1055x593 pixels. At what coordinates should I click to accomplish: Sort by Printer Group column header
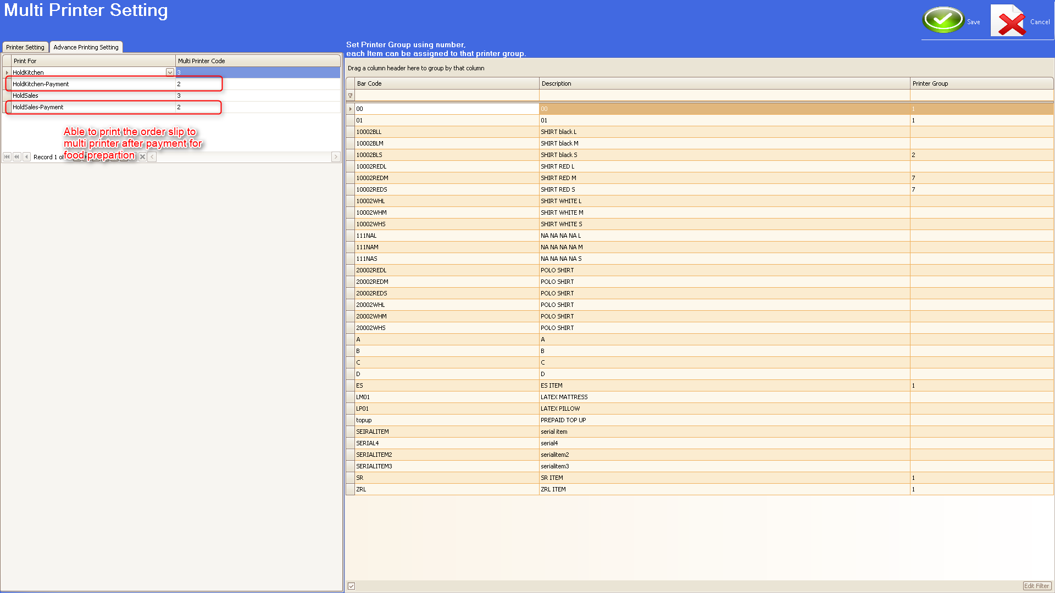tap(981, 83)
